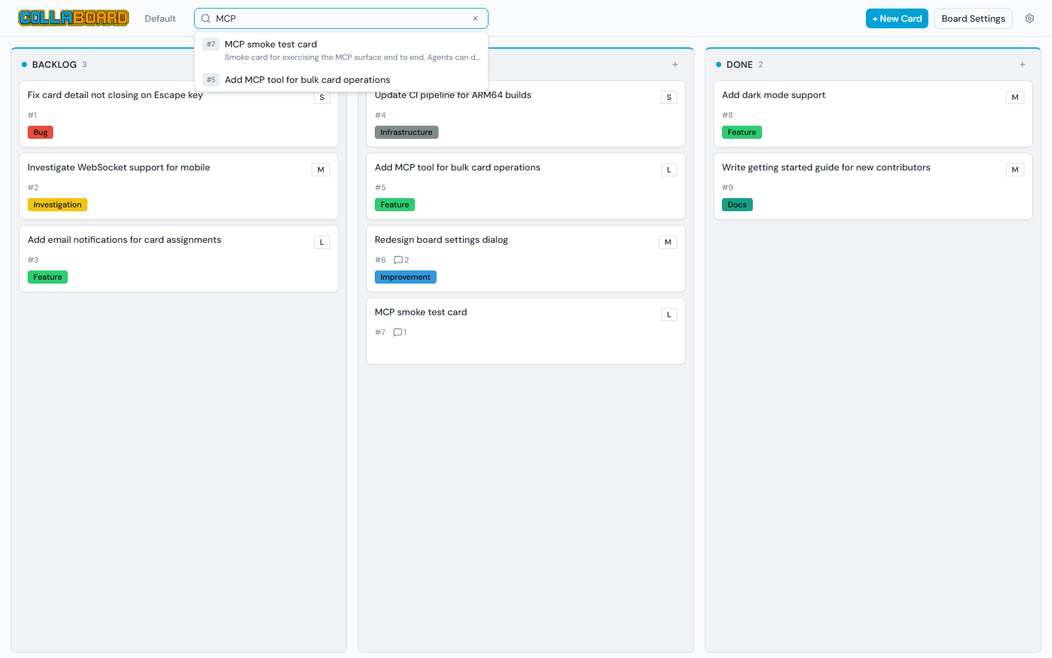Click the Feature label on dark mode card
1052x658 pixels.
[742, 132]
